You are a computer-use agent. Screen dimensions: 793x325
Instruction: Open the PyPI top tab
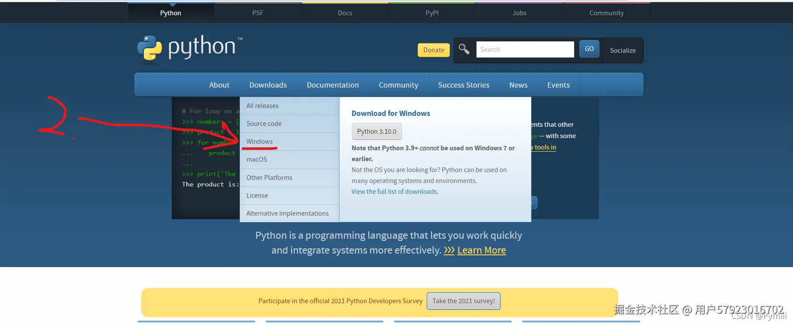[432, 13]
